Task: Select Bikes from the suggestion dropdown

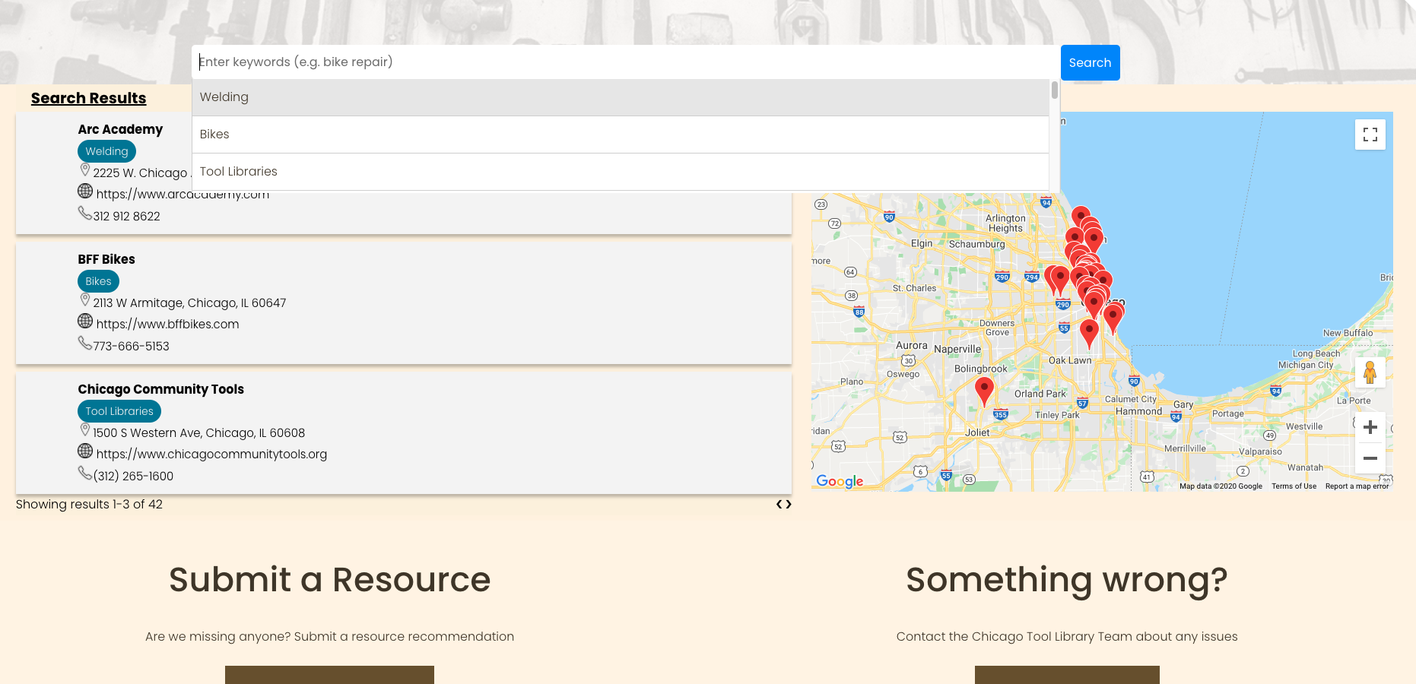Action: 621,135
